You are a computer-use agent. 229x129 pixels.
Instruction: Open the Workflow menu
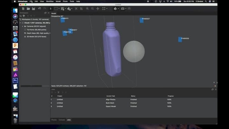pos(50,1)
